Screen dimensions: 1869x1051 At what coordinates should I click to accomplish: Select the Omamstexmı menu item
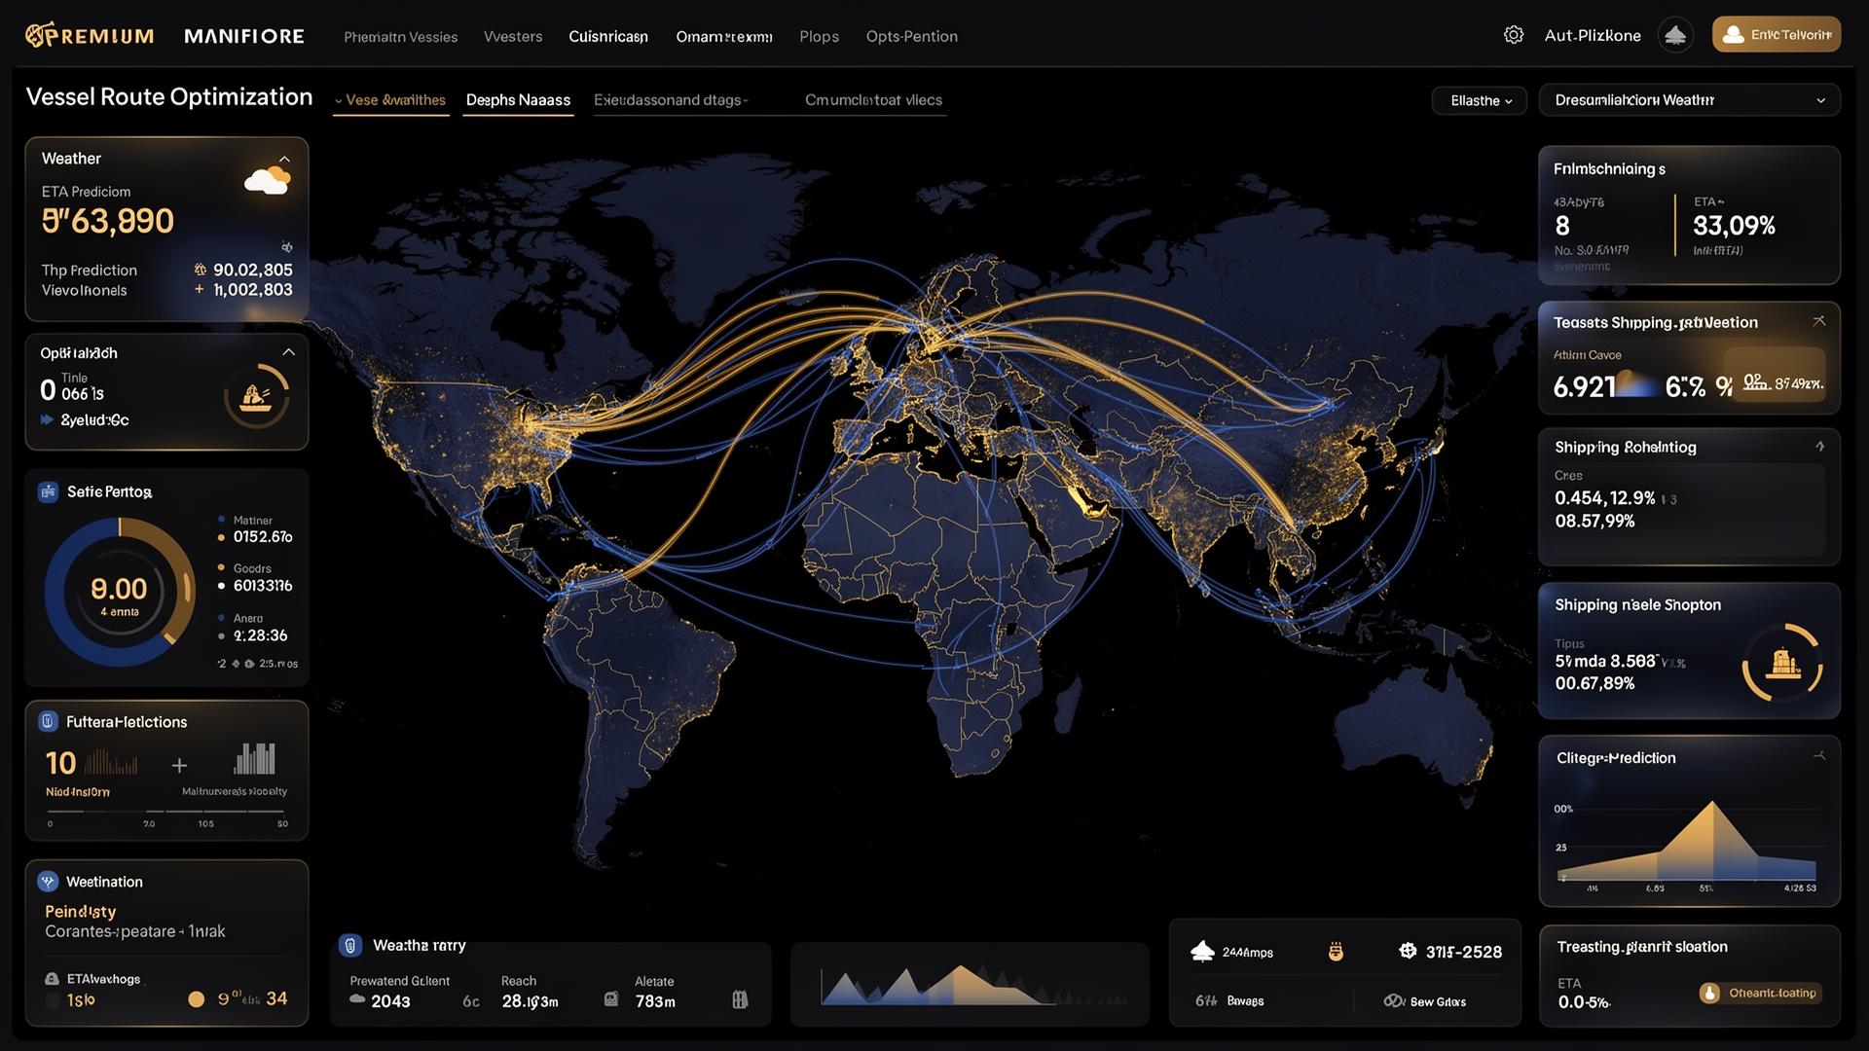pos(724,36)
